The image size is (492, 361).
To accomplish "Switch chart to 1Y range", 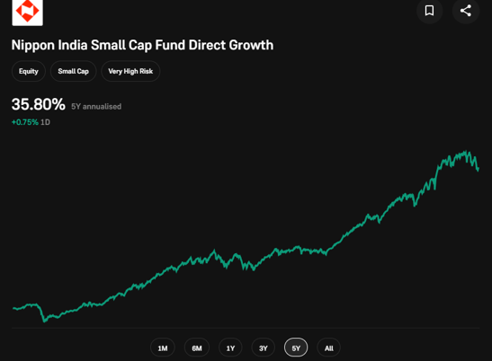I will [230, 348].
